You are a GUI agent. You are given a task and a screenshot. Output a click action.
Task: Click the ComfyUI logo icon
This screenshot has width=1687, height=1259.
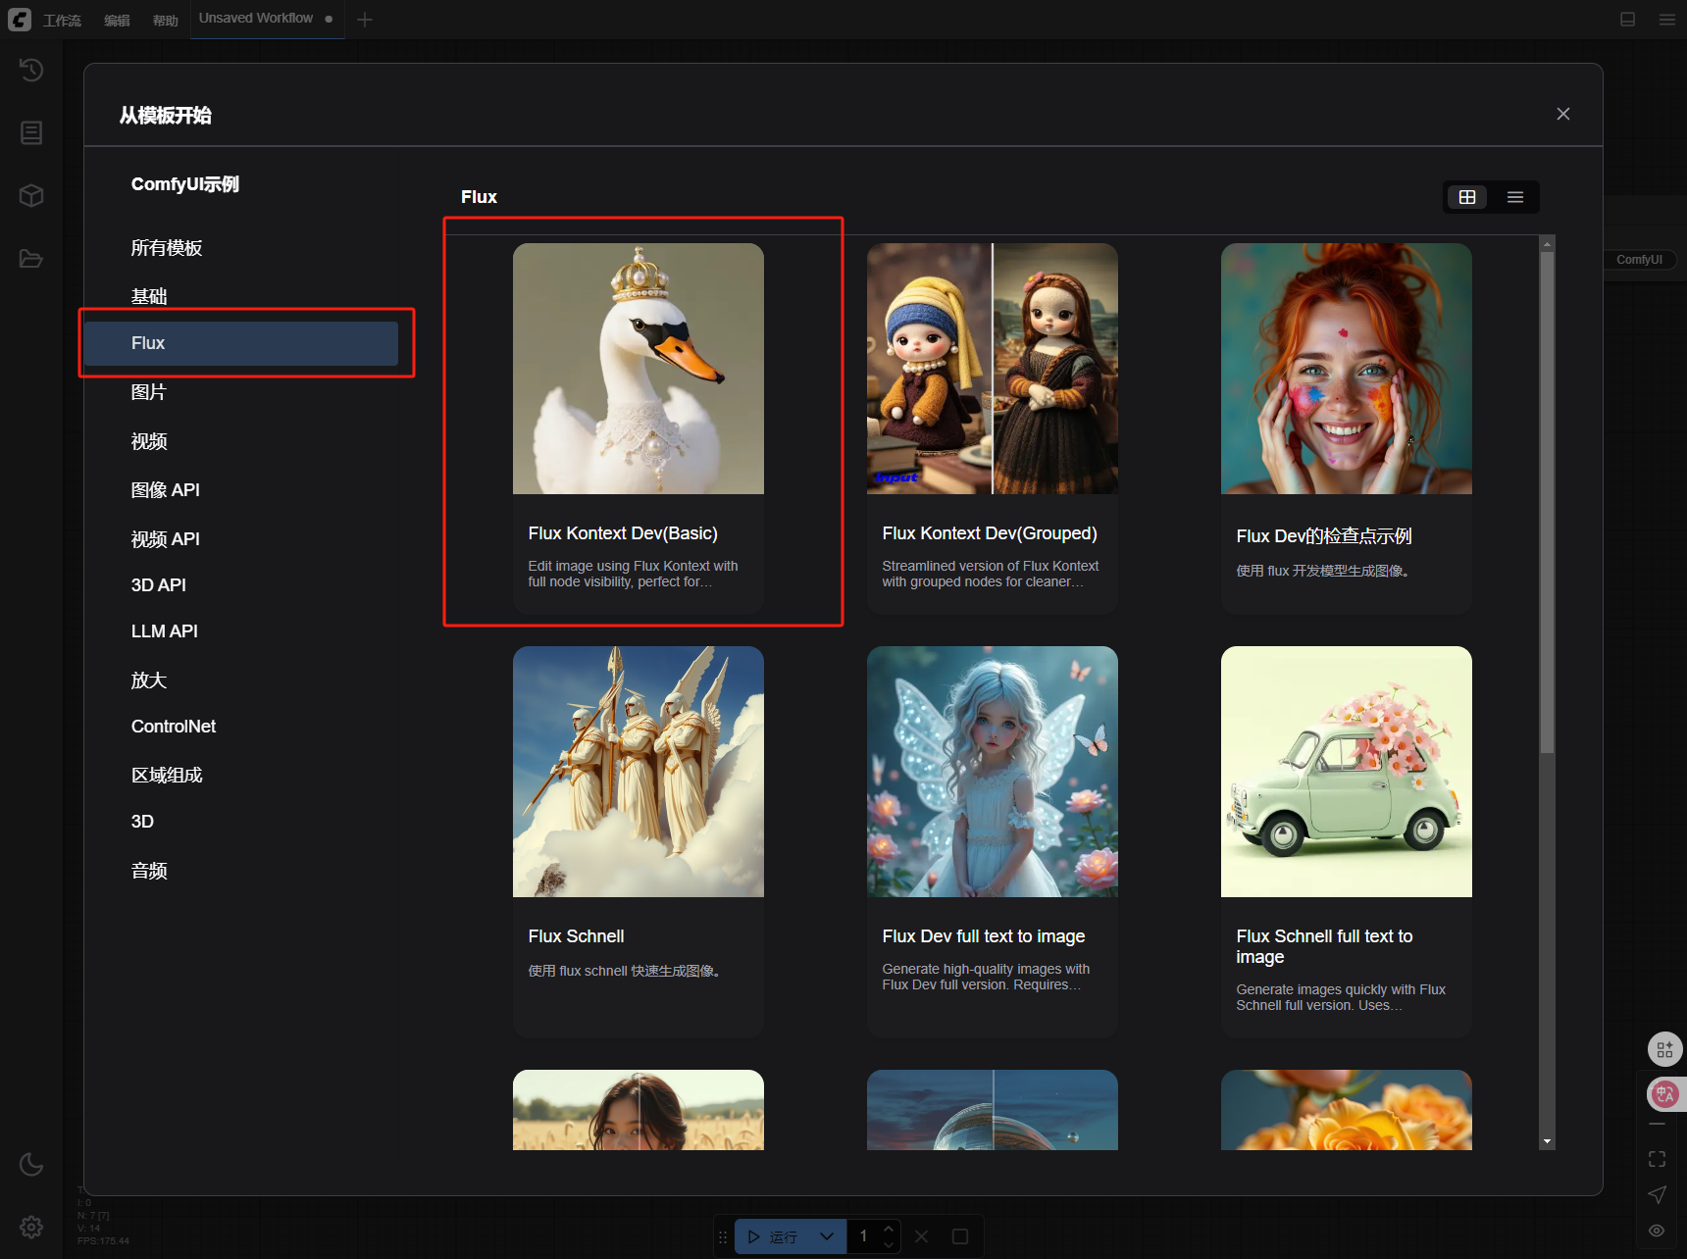20,19
